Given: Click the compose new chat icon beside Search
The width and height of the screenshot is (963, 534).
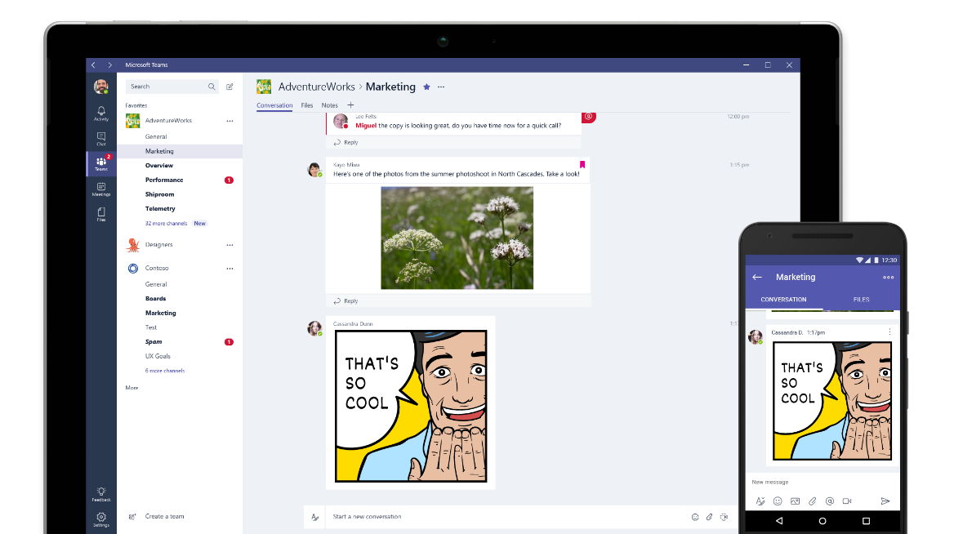Looking at the screenshot, I should 230,87.
